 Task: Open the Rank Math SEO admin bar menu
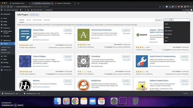(x=37, y=10)
